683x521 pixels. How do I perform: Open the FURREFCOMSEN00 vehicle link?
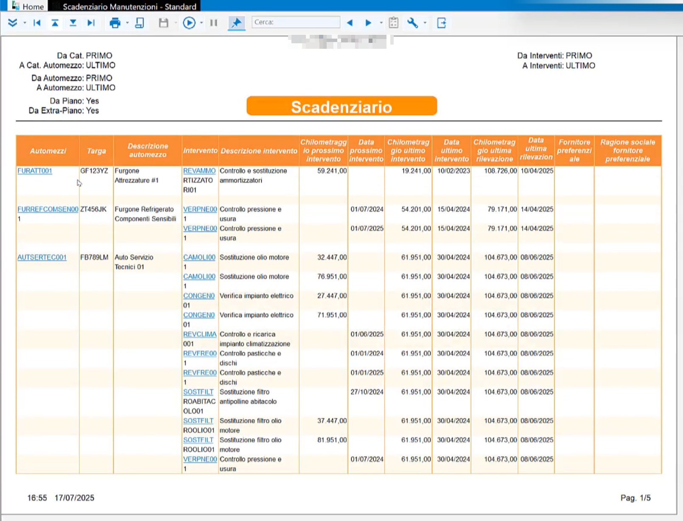click(48, 209)
